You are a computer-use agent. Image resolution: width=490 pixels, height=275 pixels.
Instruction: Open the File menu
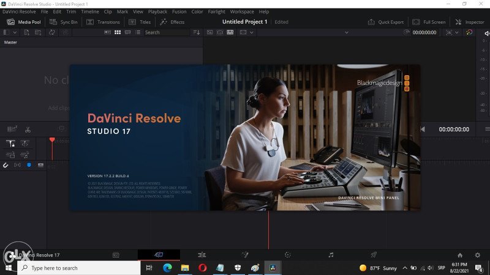point(44,12)
